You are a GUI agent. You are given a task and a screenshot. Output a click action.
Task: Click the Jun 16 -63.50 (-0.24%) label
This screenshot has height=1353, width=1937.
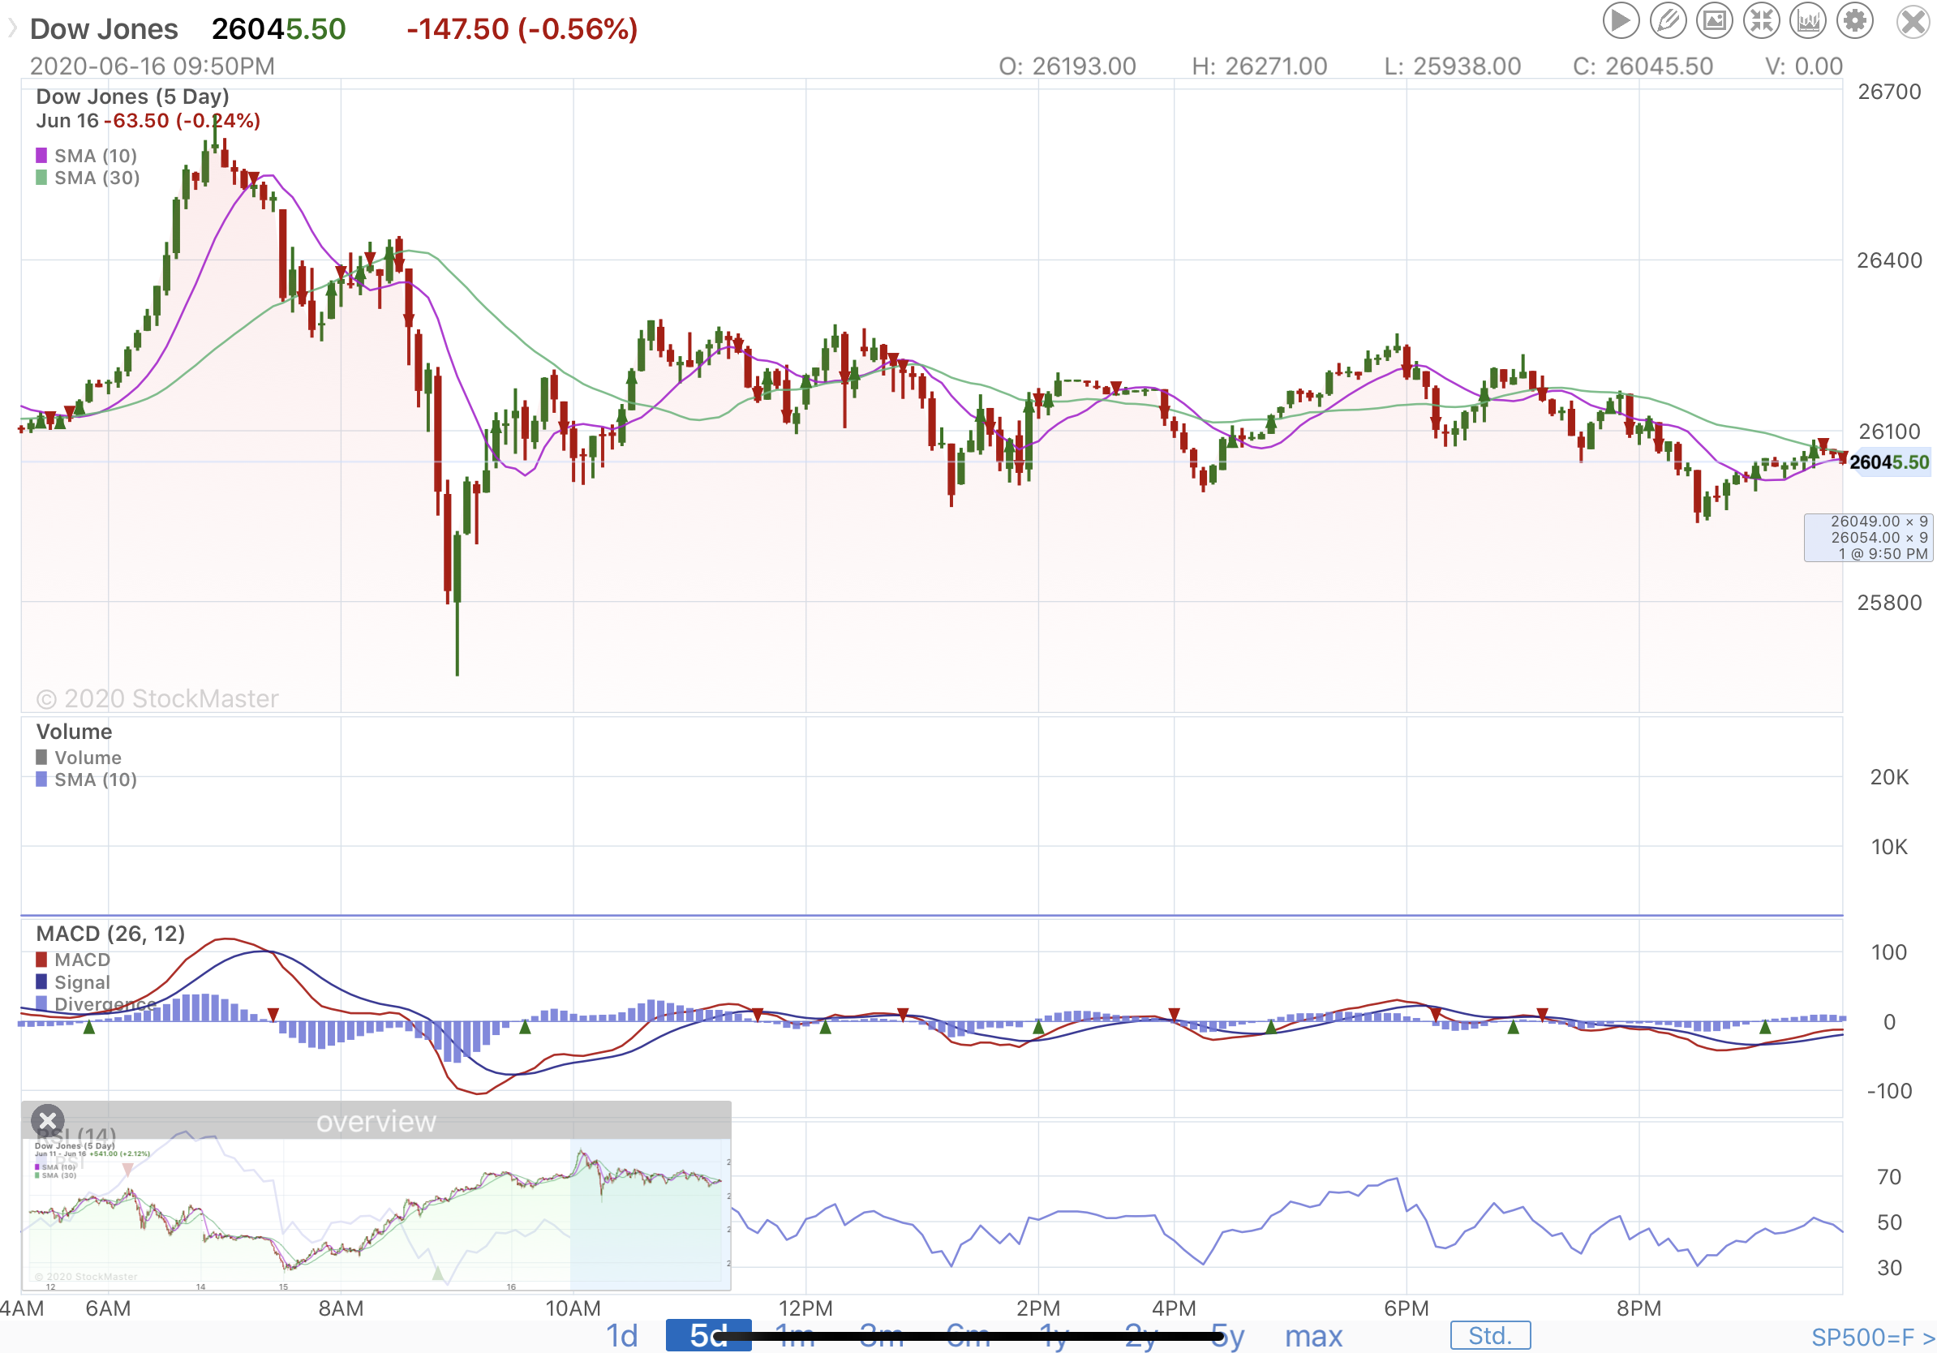(x=148, y=121)
